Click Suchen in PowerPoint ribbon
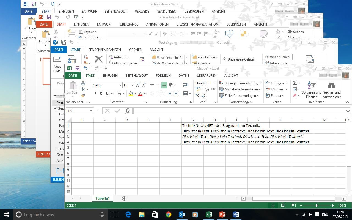The height and width of the screenshot is (220, 352). (296, 32)
